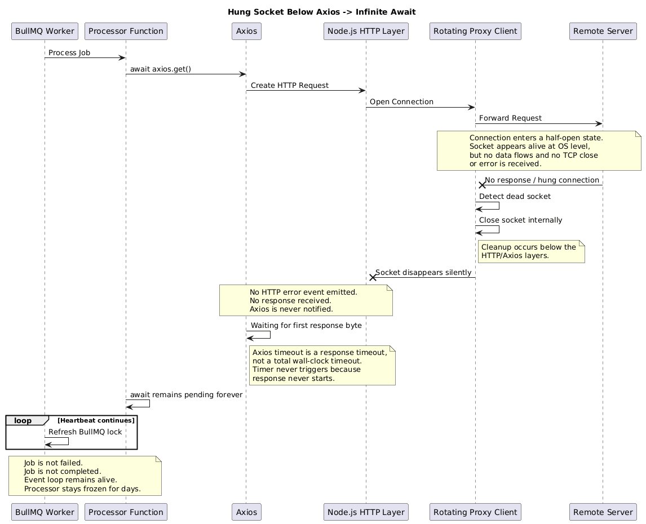Click the Axios timeout explanation note
Viewport: 646px width, 524px height.
322,366
